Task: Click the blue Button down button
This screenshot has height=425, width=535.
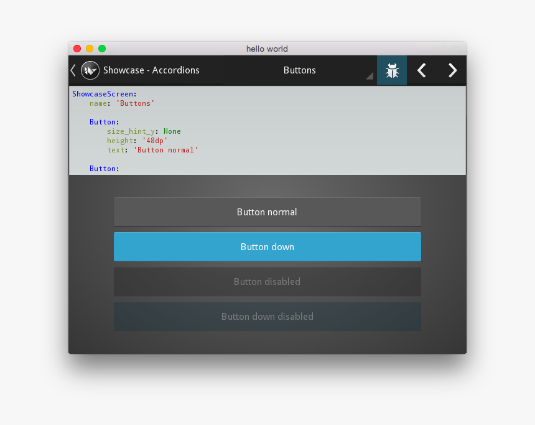Action: [x=267, y=246]
